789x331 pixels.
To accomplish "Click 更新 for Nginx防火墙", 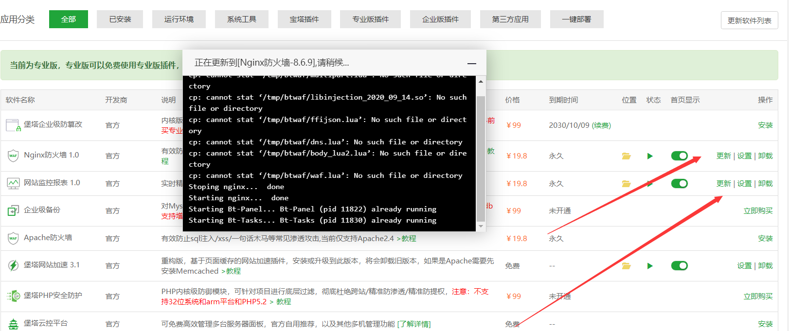I will click(724, 156).
